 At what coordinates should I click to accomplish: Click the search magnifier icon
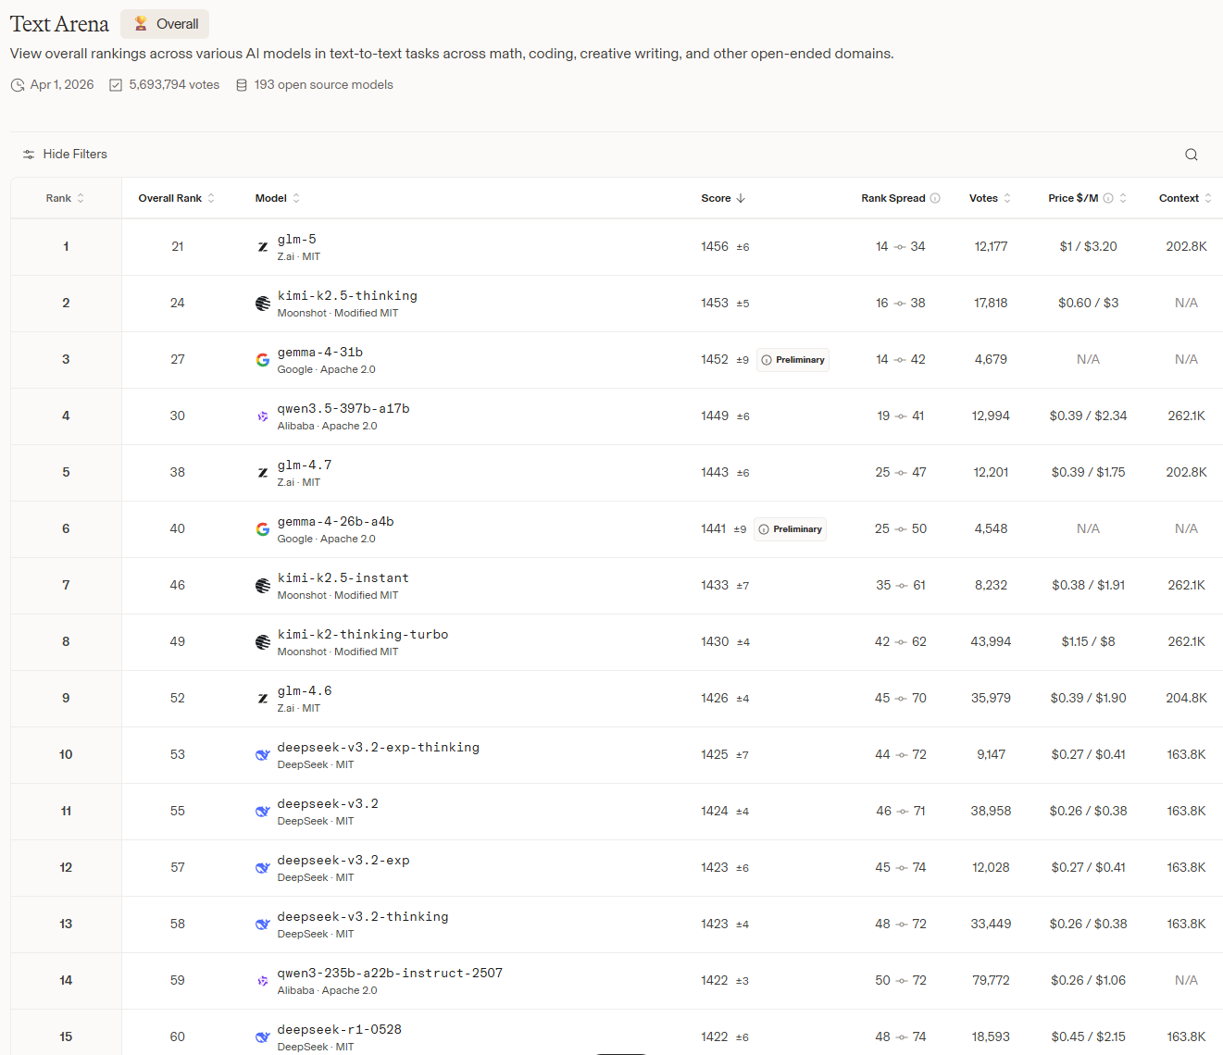1191,155
